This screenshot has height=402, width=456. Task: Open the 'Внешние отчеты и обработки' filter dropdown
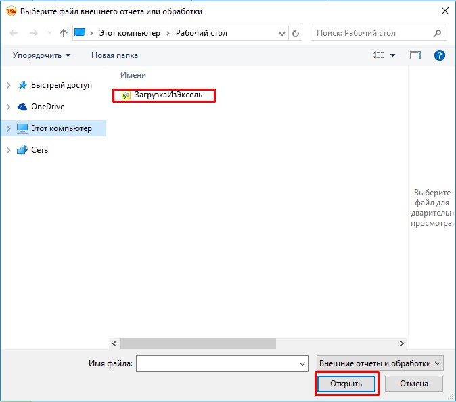[380, 363]
